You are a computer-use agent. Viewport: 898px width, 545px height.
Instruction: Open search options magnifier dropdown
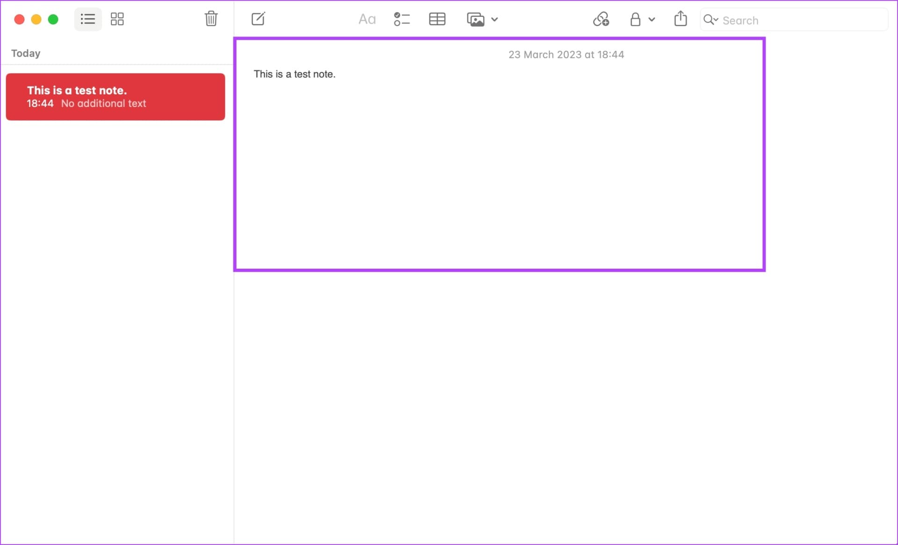tap(710, 20)
